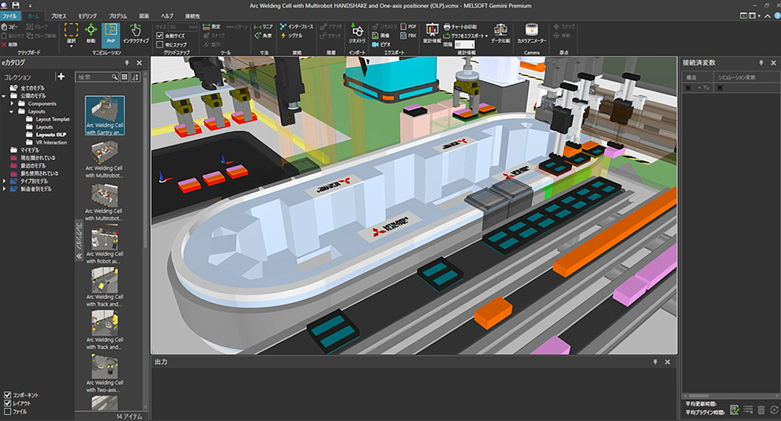The image size is (781, 421).
Task: Open the 測定 measure tool
Action: pyautogui.click(x=211, y=27)
